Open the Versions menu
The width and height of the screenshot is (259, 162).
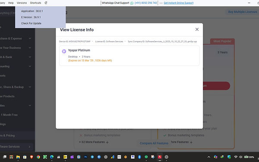pos(22,3)
